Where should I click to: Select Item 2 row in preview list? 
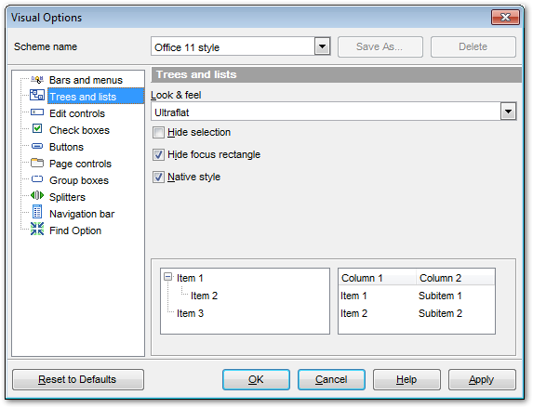click(x=353, y=313)
